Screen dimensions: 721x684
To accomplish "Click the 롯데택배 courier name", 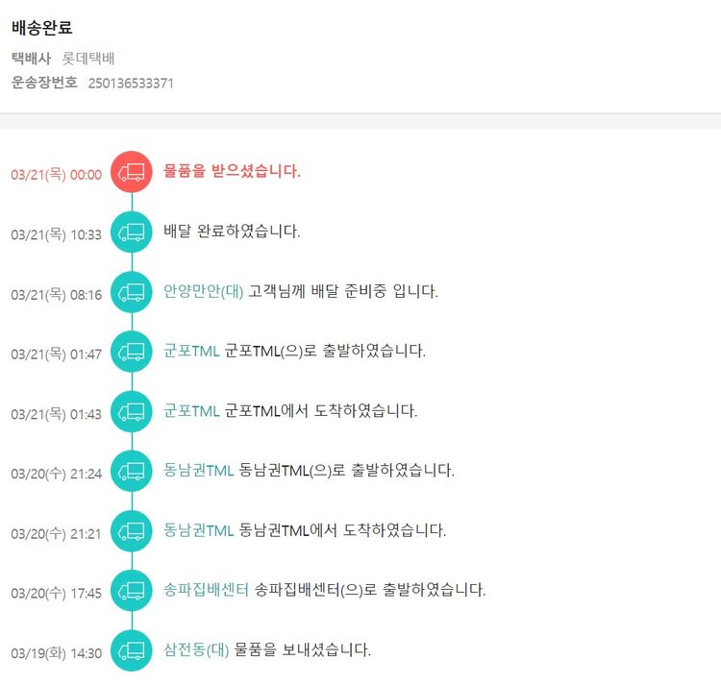I will pos(88,59).
